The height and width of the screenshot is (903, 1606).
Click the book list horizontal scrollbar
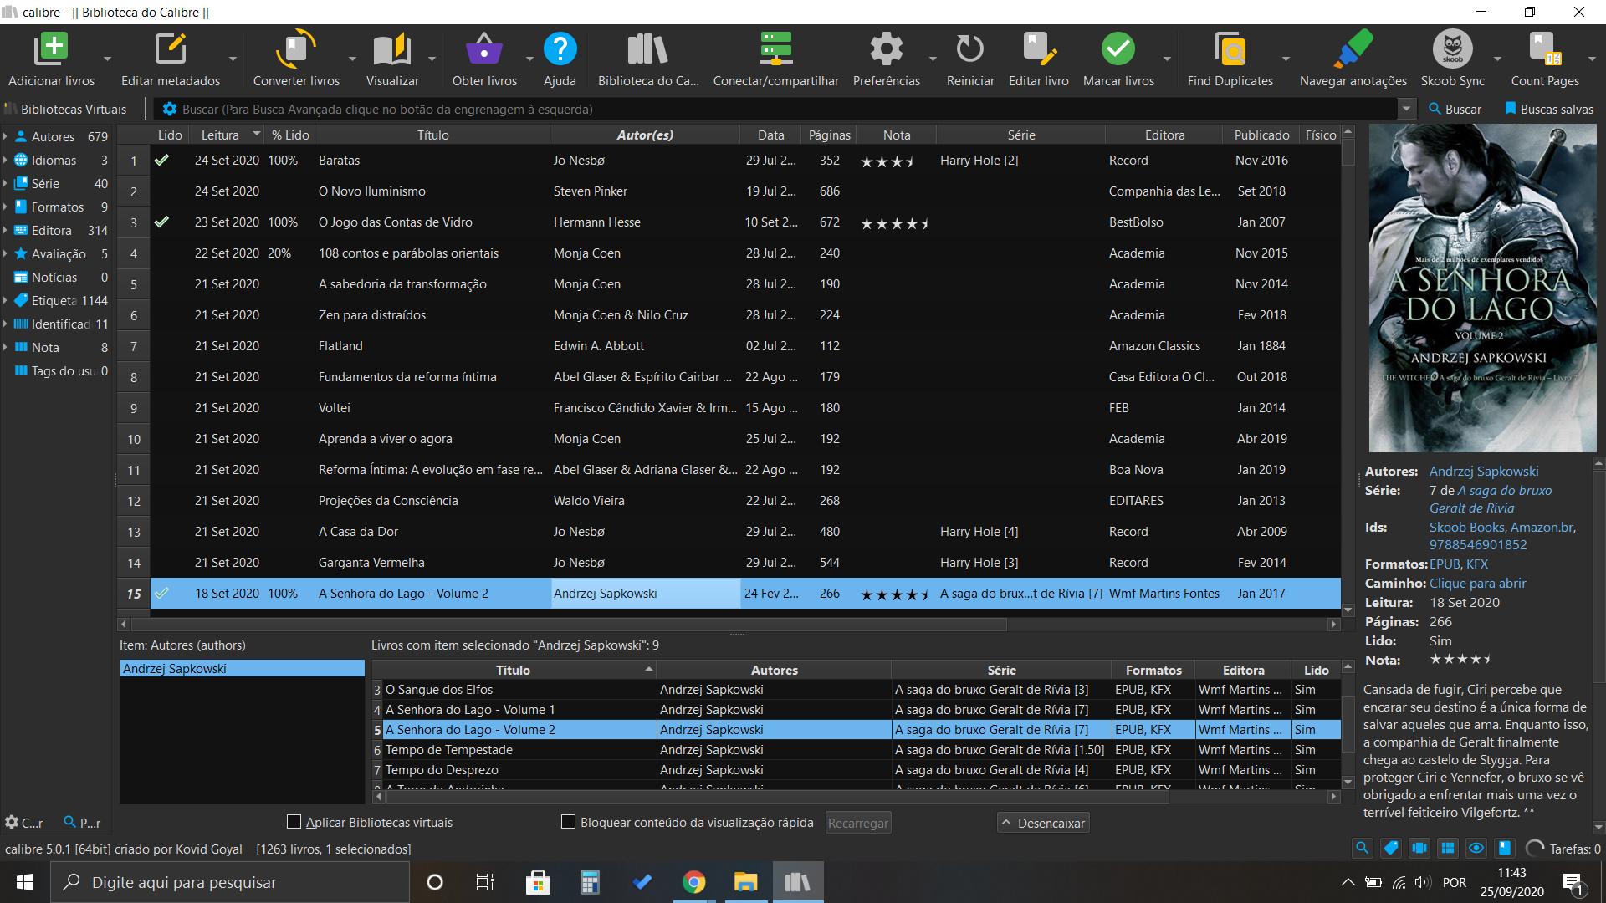569,624
